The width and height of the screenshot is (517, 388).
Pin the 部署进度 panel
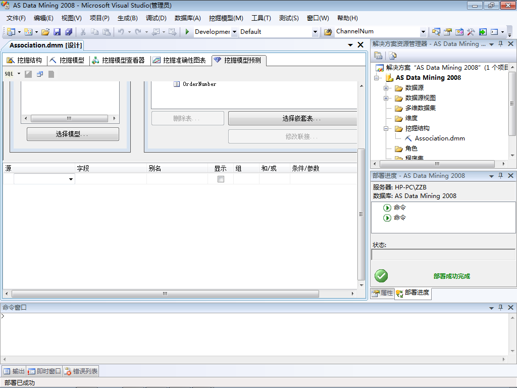pyautogui.click(x=500, y=175)
